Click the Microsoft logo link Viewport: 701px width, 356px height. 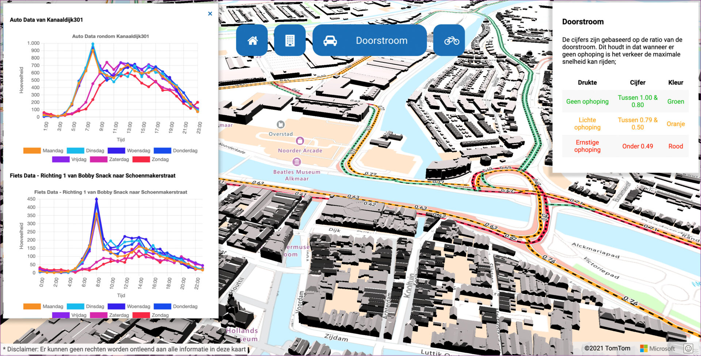point(657,348)
